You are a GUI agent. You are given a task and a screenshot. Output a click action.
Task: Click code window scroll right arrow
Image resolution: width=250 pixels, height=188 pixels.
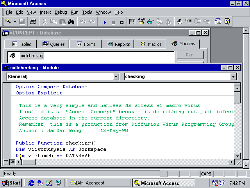(x=232, y=162)
